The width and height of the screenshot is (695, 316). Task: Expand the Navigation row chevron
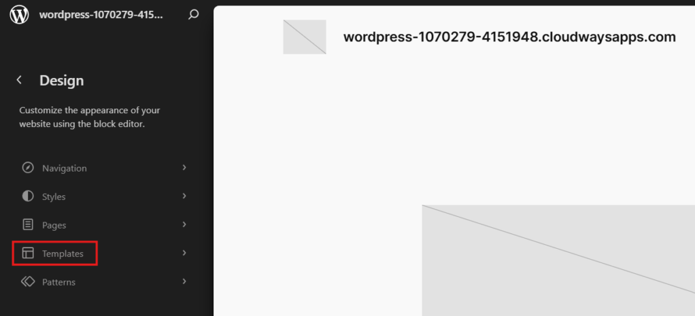pos(184,167)
